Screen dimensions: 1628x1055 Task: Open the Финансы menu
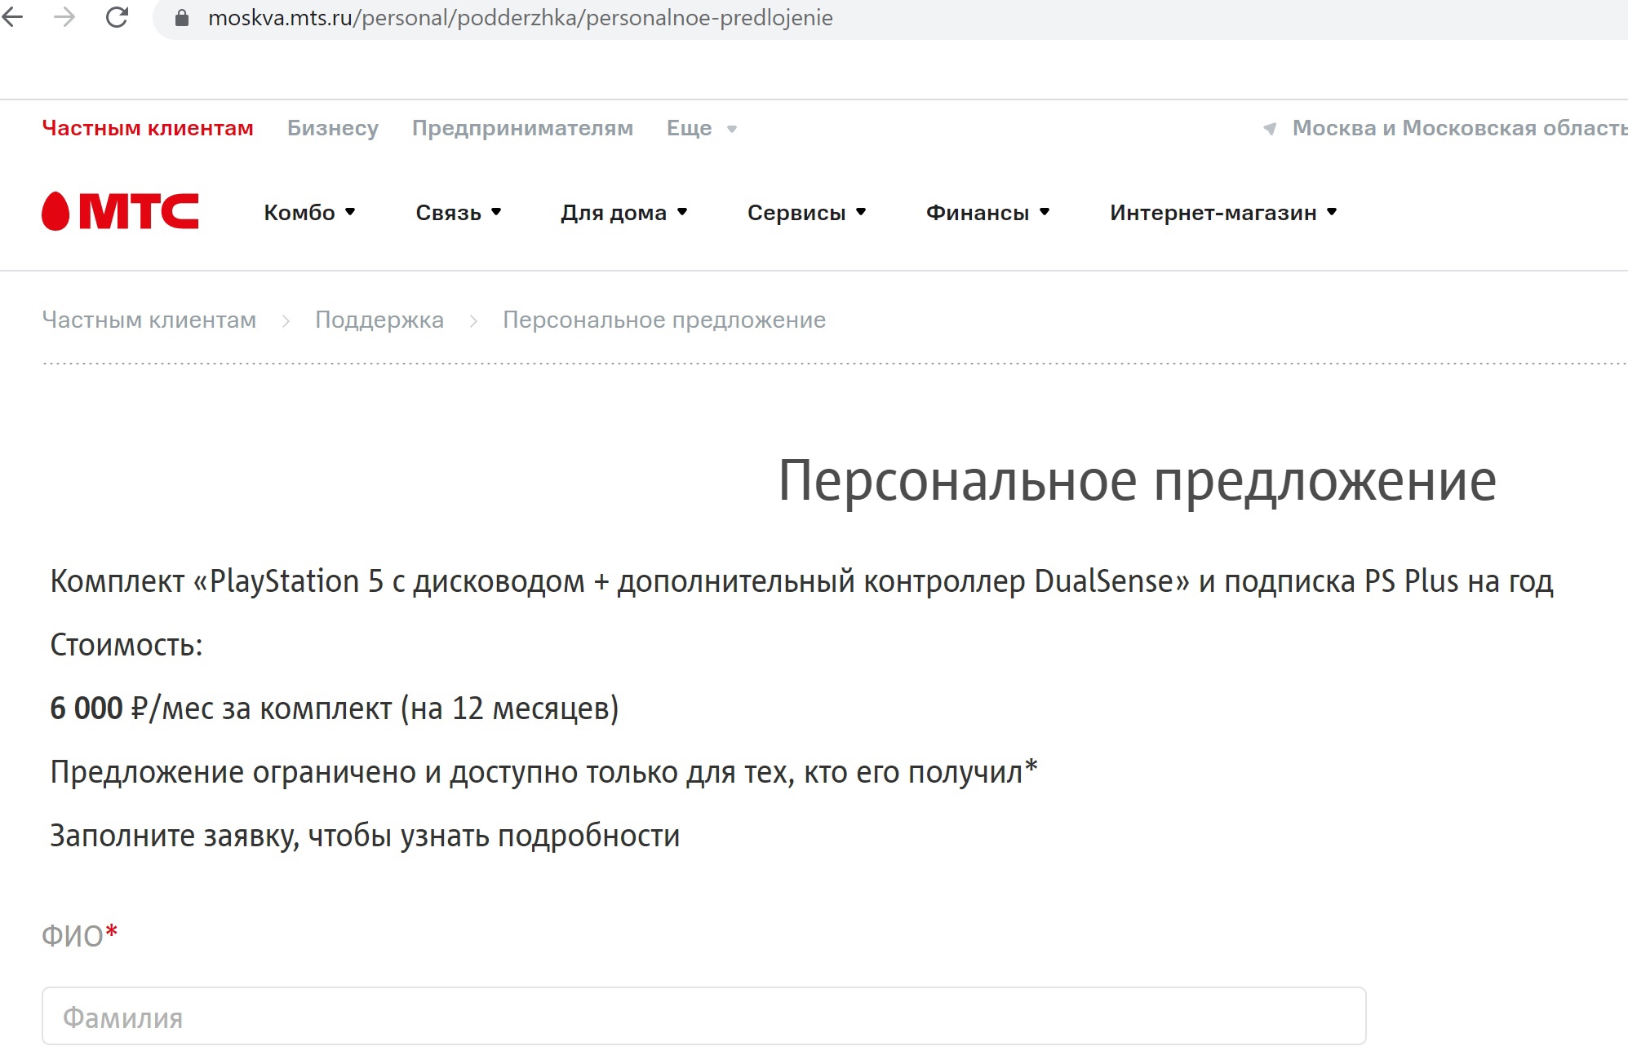point(987,212)
